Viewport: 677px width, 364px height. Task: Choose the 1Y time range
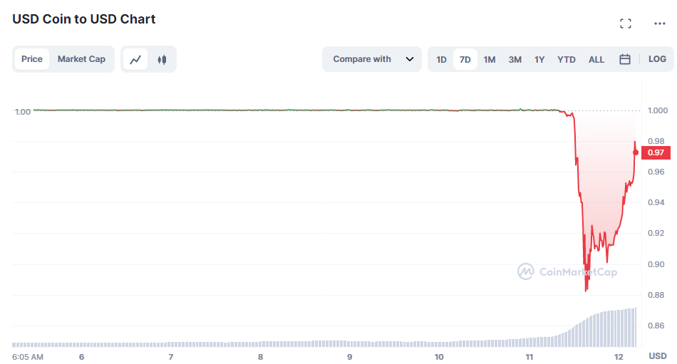click(539, 59)
